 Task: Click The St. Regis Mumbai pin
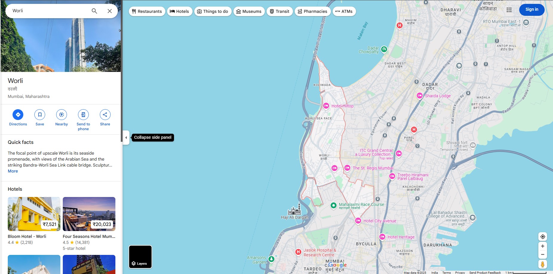tap(347, 168)
